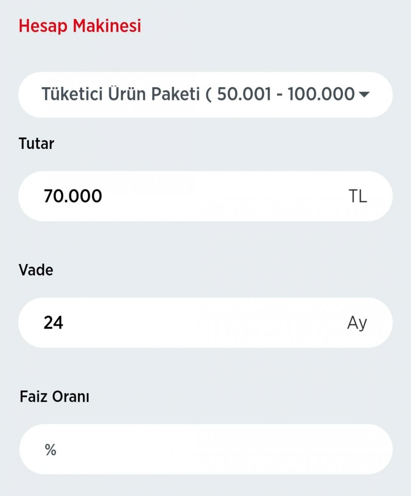Click the word Paketi in the selector
The image size is (411, 496).
coord(175,95)
